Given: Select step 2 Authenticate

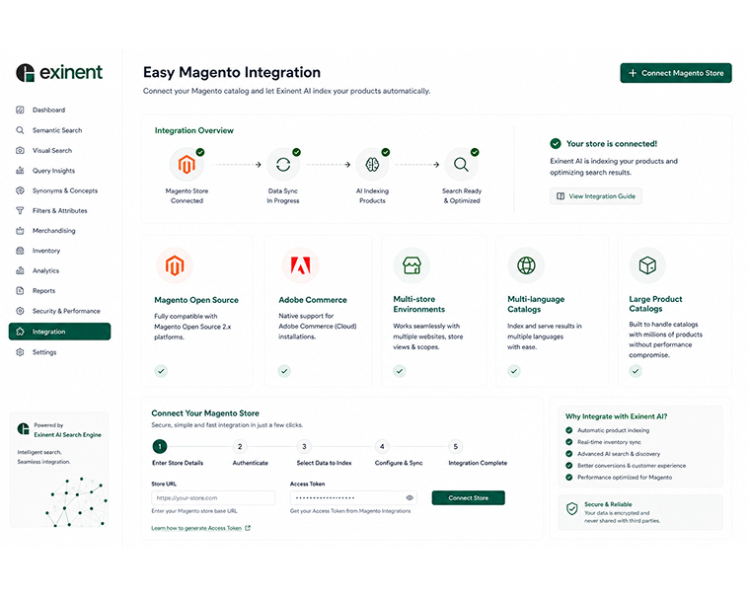Looking at the screenshot, I should [240, 447].
